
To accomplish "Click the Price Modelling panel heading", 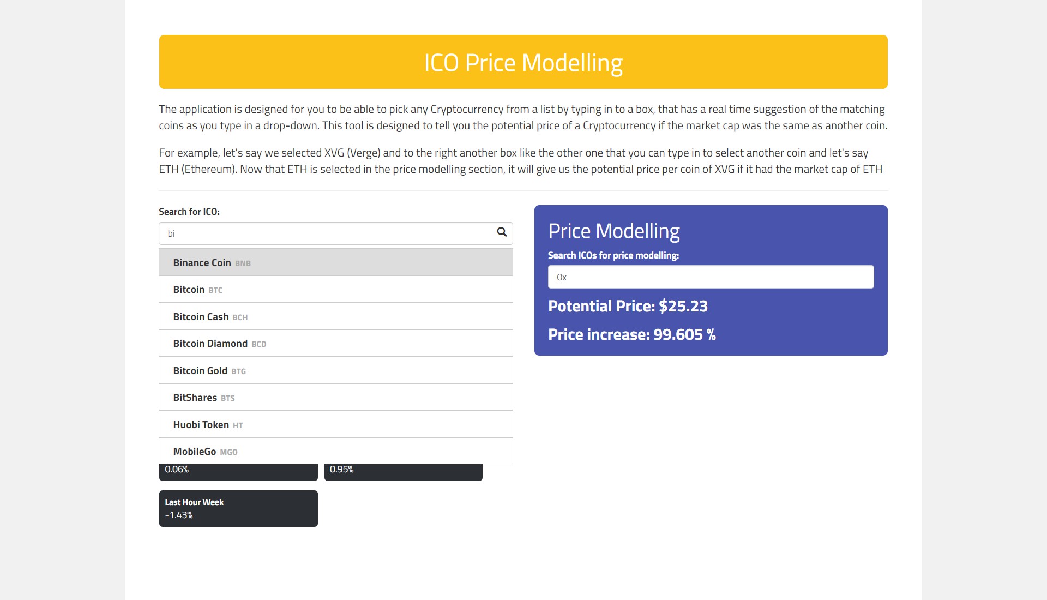I will pyautogui.click(x=613, y=231).
